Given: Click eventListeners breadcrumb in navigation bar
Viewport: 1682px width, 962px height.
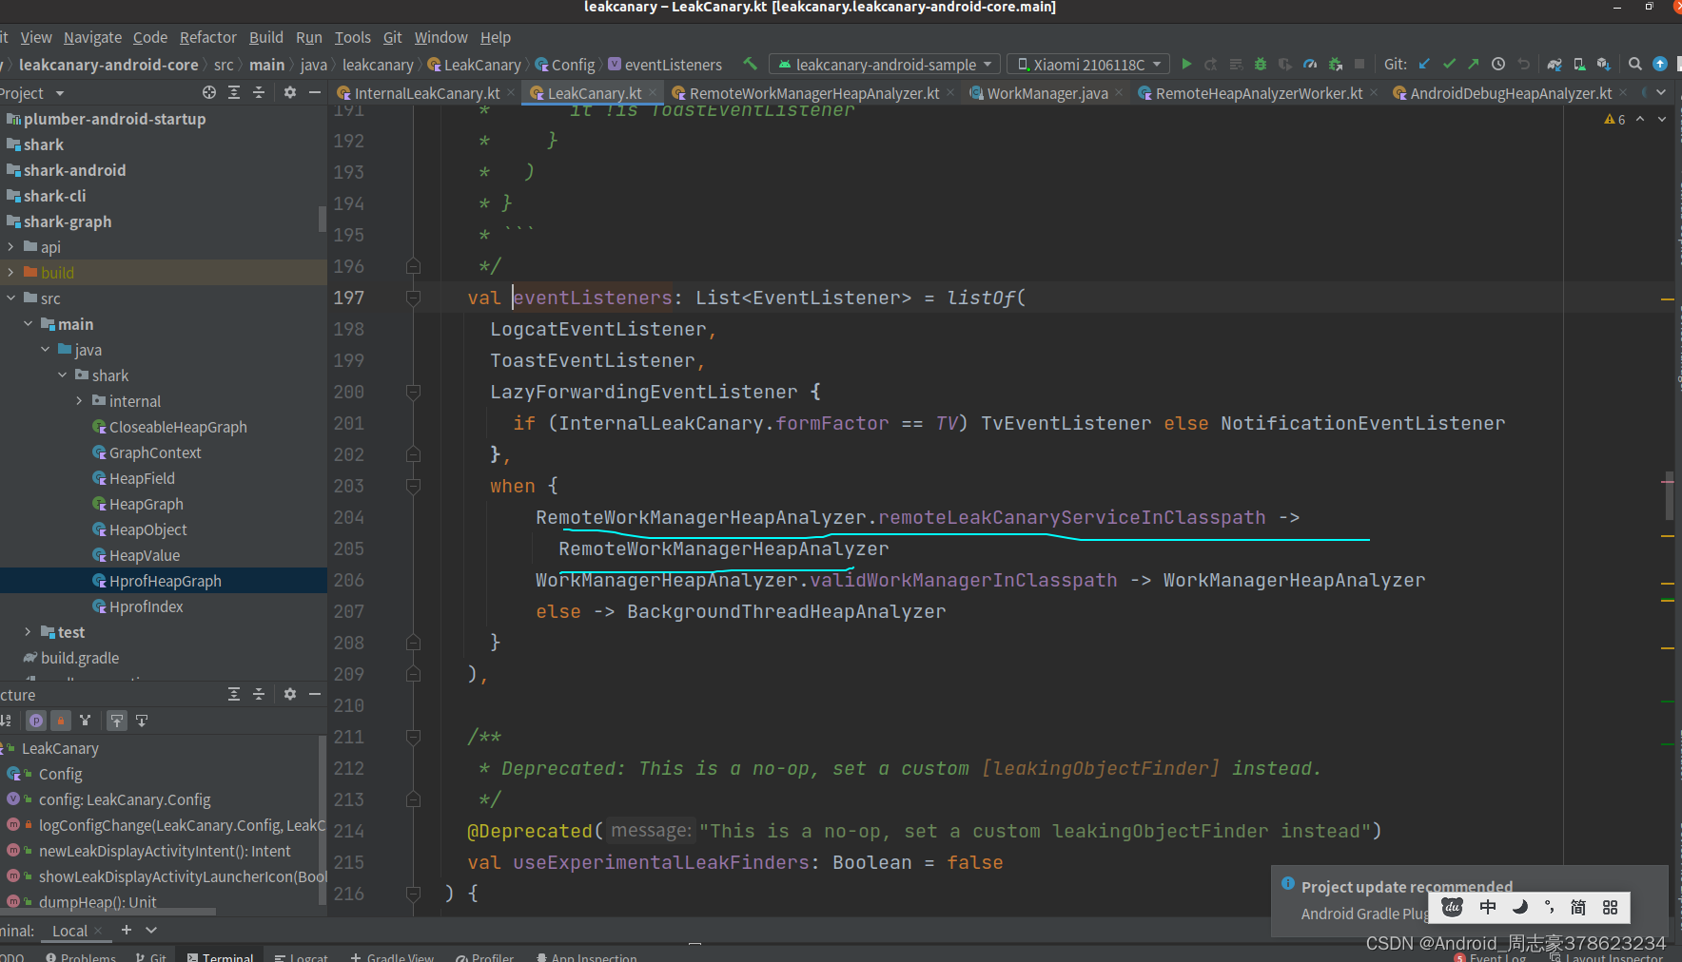Looking at the screenshot, I should click(665, 65).
